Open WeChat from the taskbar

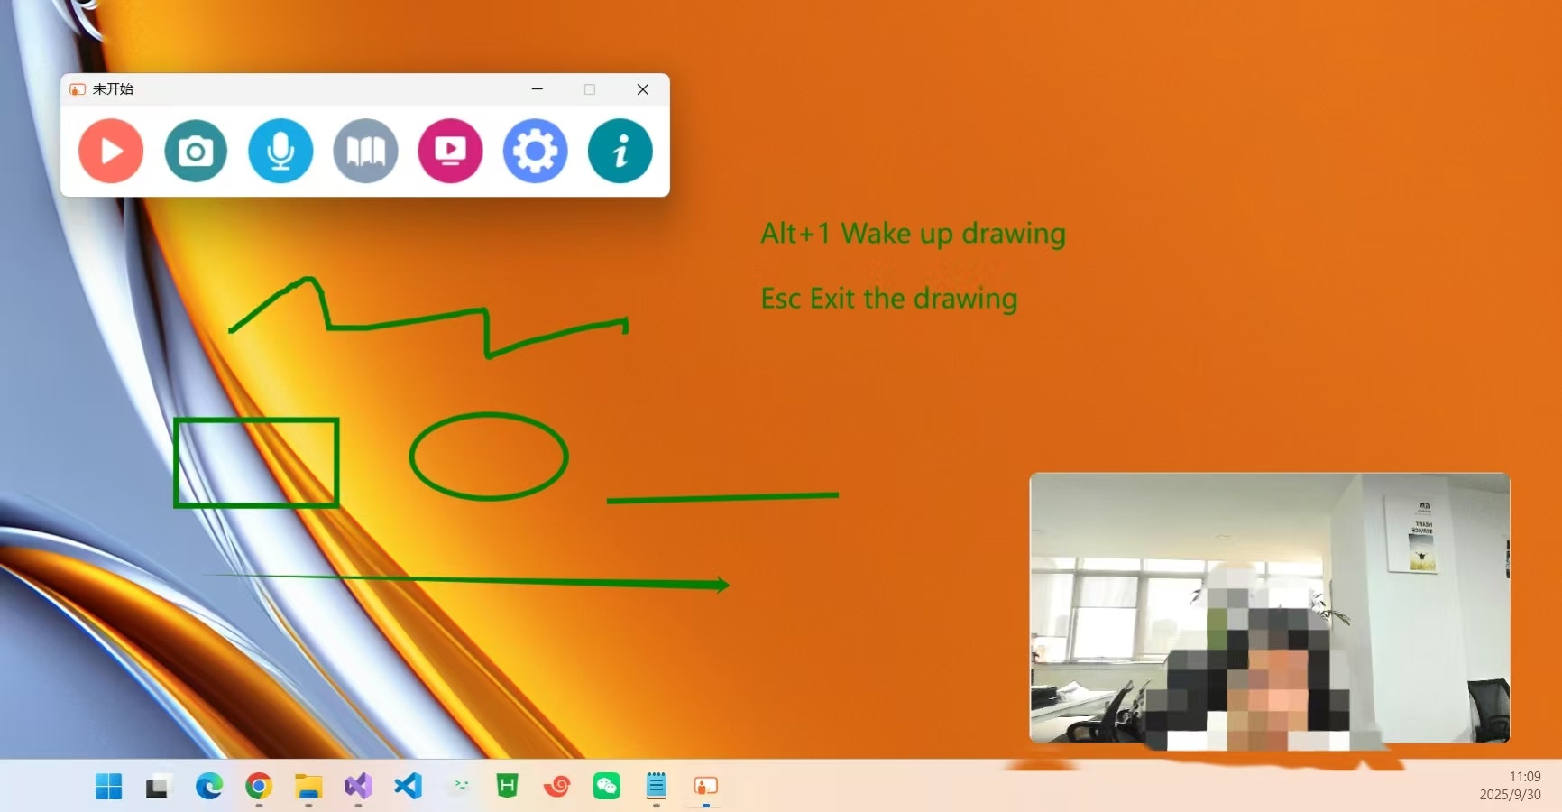607,787
